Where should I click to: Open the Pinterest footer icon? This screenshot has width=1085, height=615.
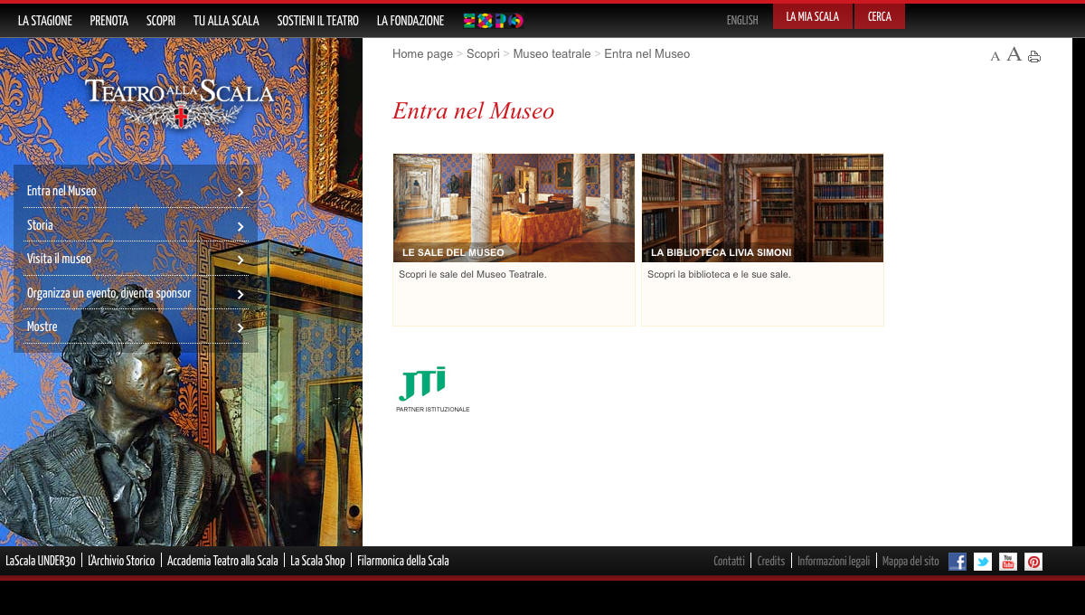click(1033, 562)
